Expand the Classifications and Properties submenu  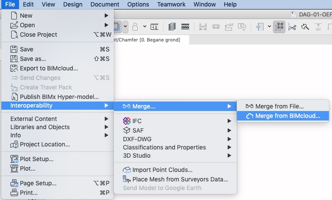tap(229, 147)
